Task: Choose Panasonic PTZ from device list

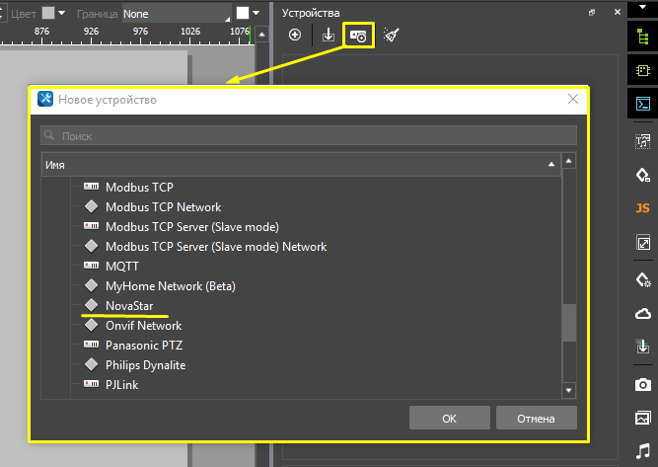Action: tap(144, 346)
